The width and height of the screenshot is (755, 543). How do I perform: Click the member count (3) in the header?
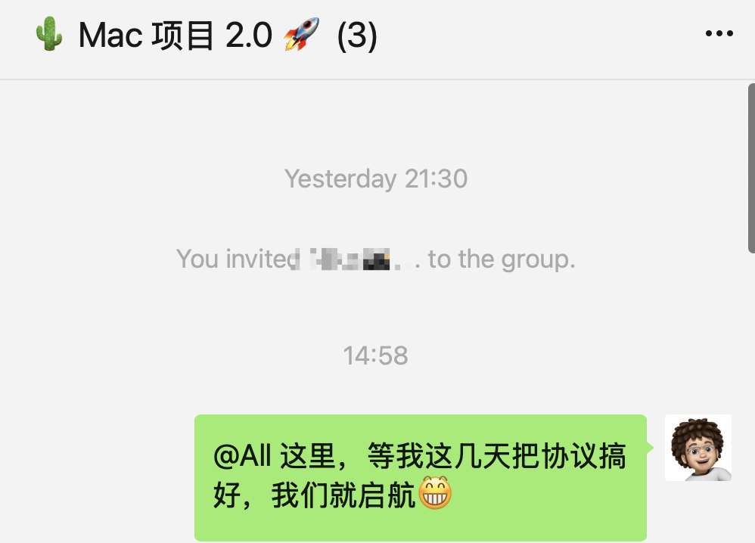[357, 35]
